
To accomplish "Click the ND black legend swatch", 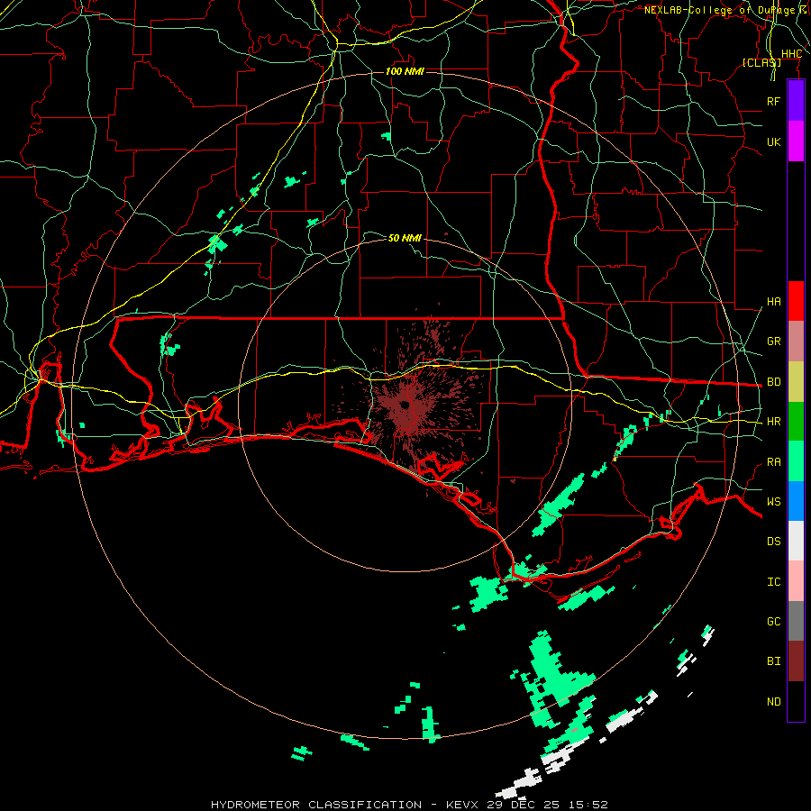I will point(796,701).
